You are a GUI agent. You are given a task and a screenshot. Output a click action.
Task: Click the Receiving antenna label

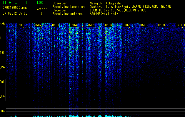point(68,14)
